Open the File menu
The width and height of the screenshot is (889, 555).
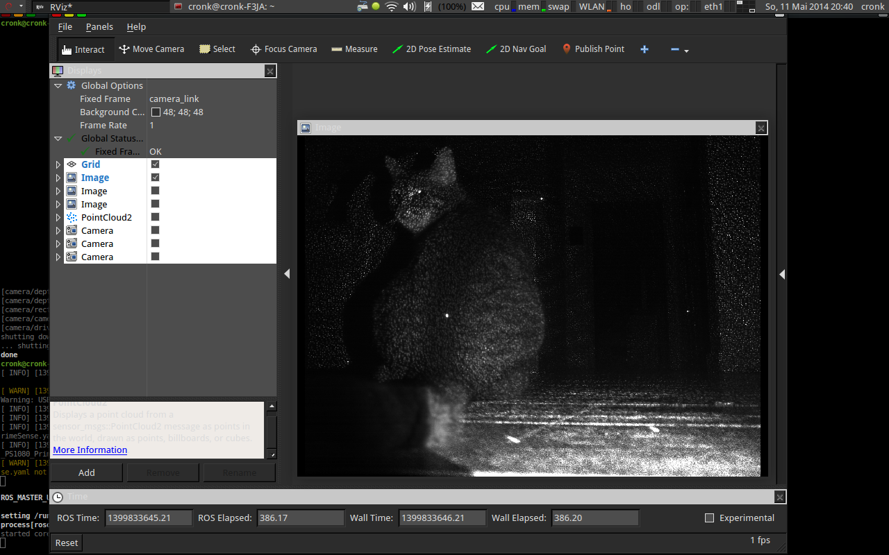(x=65, y=26)
